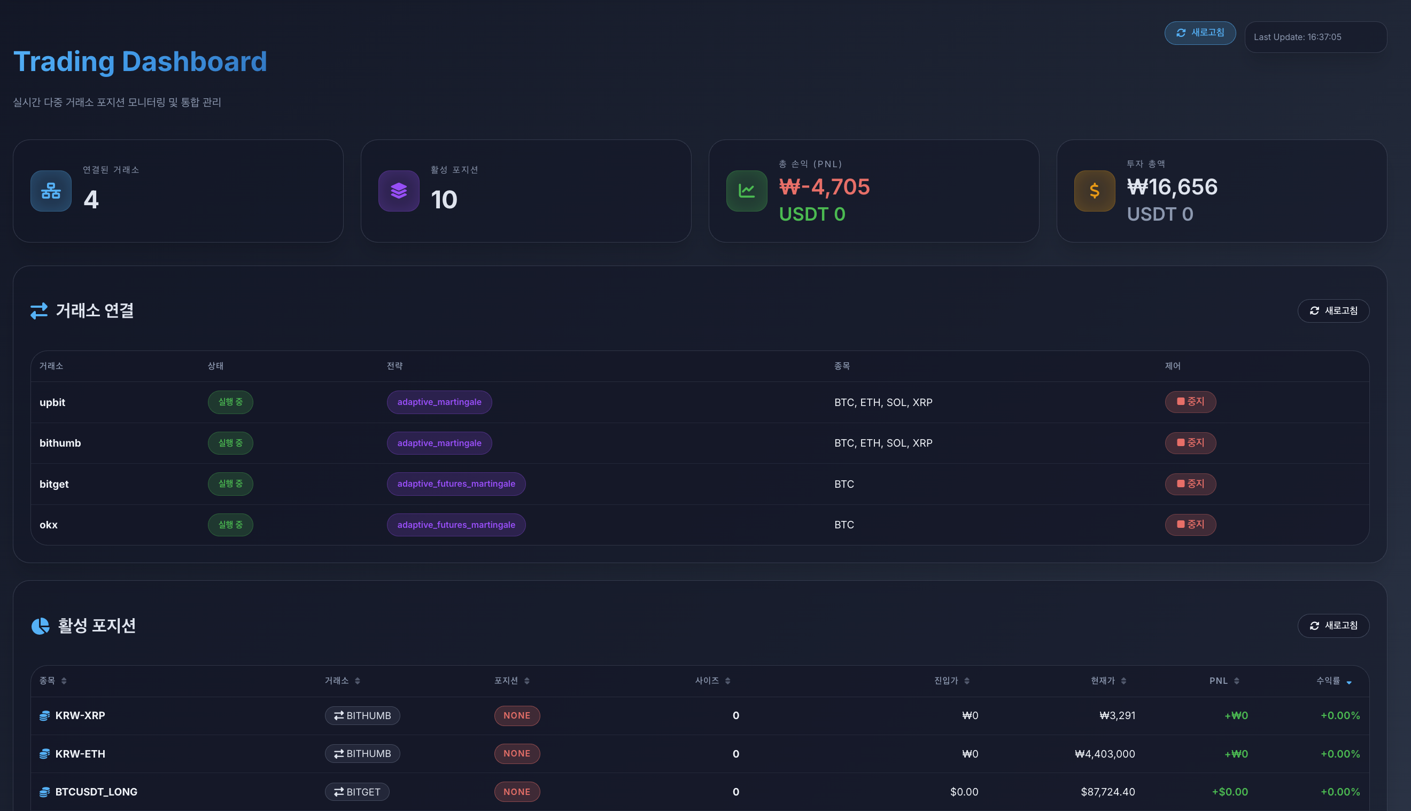Viewport: 1411px width, 811px height.
Task: Click the KRW-XRP coin stack icon
Action: pyautogui.click(x=44, y=716)
